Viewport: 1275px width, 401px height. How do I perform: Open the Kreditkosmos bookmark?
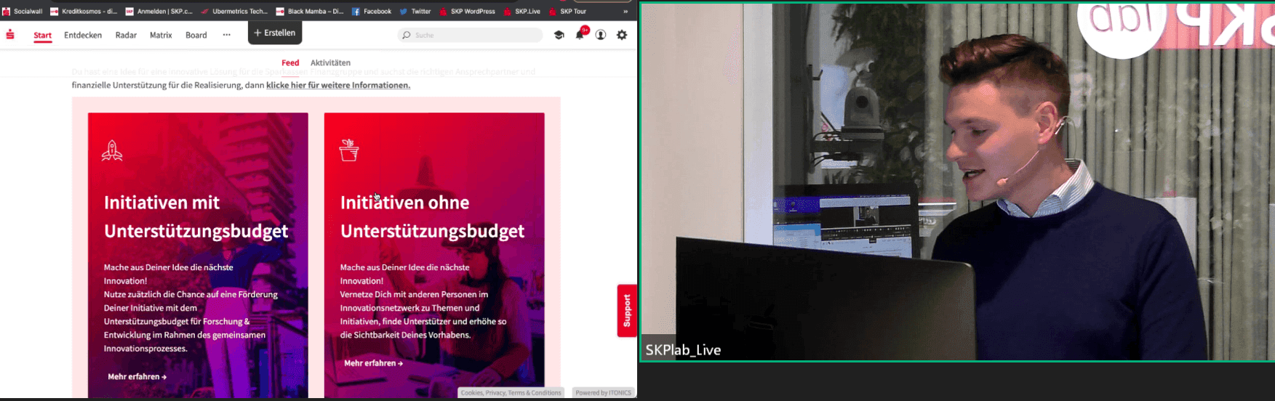click(x=84, y=11)
